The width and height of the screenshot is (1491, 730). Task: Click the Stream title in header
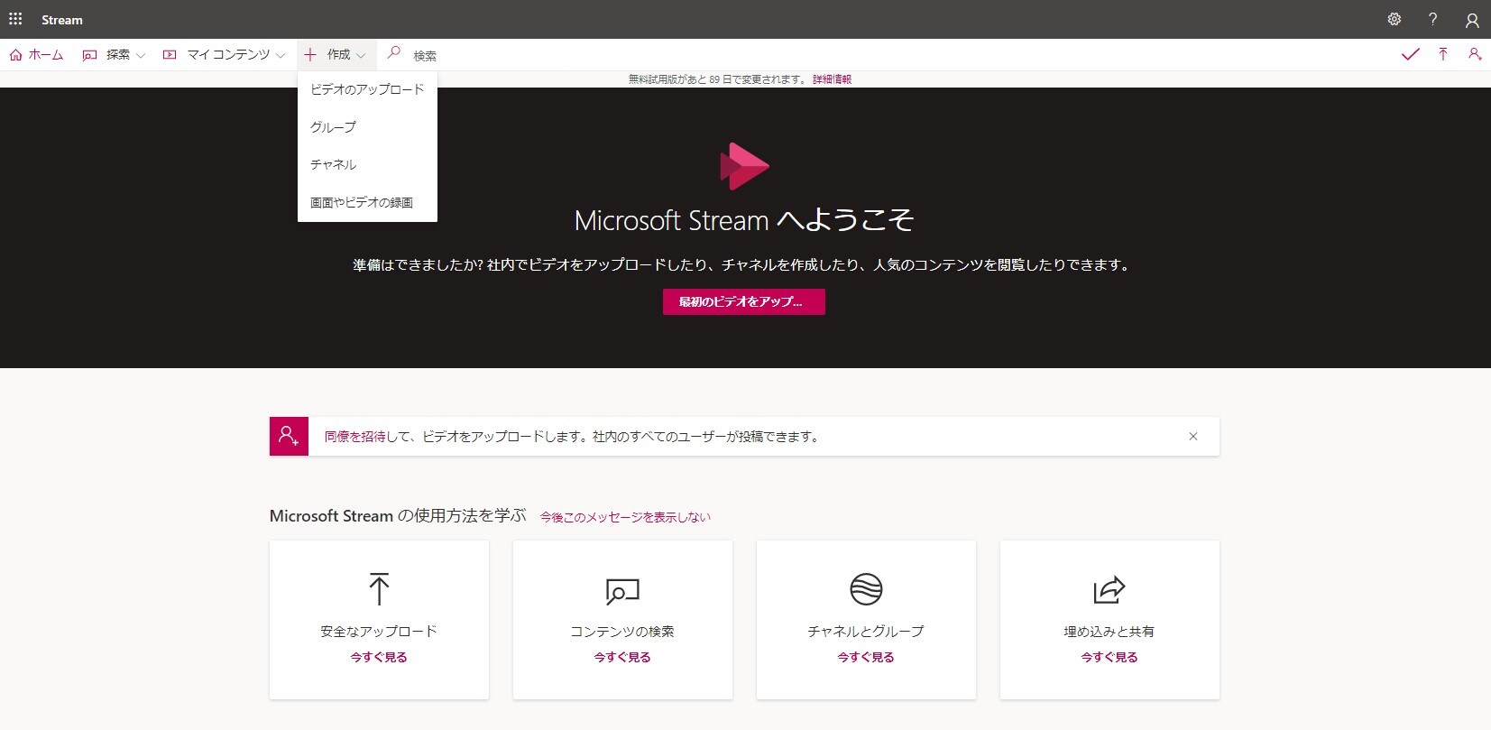pyautogui.click(x=62, y=20)
